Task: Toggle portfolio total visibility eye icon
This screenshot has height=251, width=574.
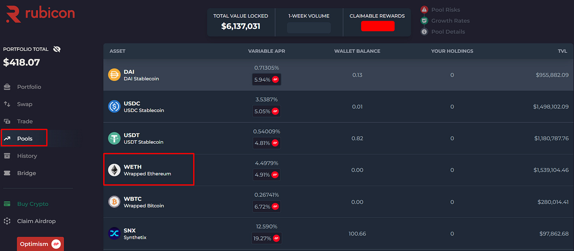Action: 57,49
